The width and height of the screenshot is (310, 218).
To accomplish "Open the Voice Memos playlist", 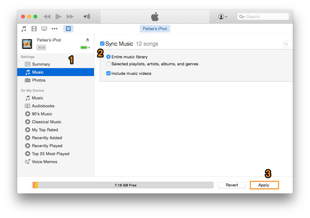I will (56, 162).
